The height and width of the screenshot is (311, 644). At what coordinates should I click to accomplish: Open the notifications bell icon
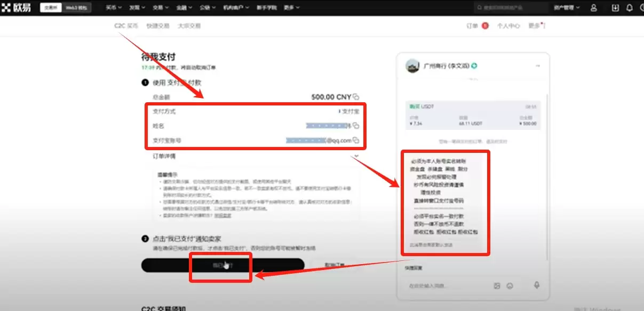[629, 7]
